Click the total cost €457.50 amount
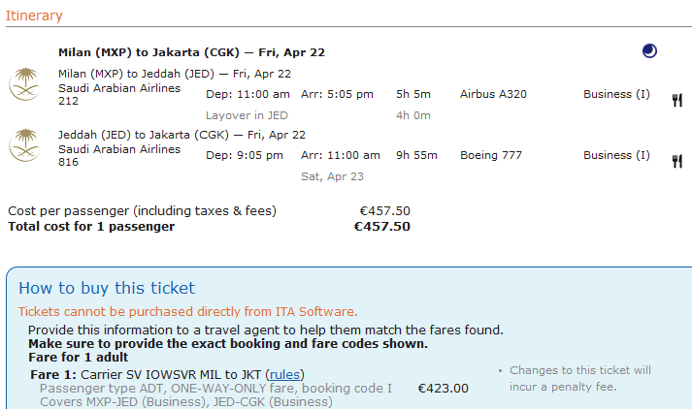 tap(381, 227)
